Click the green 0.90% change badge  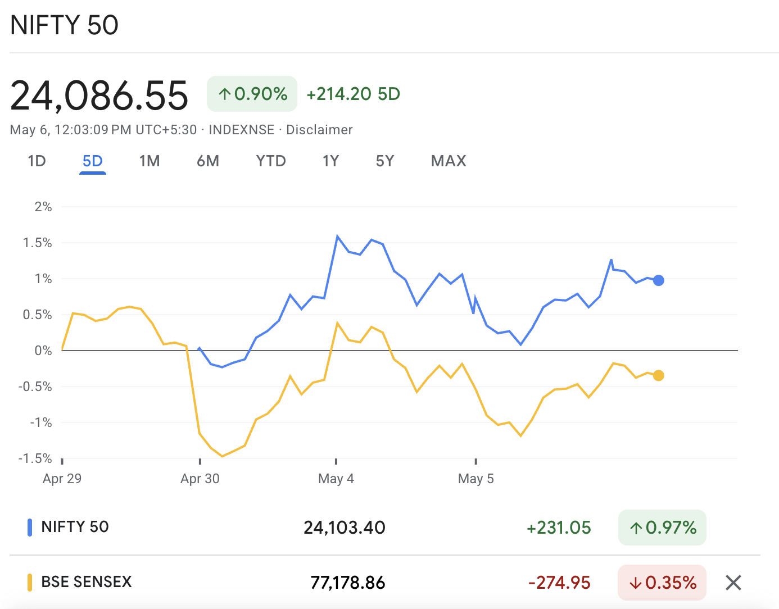(x=252, y=94)
